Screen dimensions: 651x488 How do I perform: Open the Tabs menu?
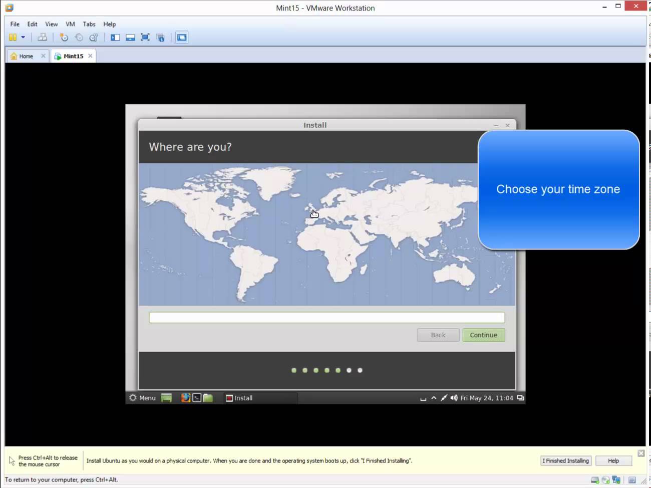(89, 24)
